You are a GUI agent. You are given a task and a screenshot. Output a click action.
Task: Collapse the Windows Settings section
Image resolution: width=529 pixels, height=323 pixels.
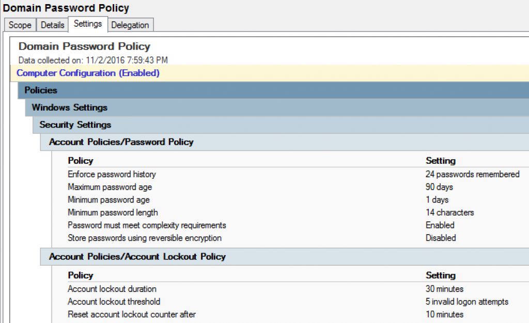[x=69, y=107]
